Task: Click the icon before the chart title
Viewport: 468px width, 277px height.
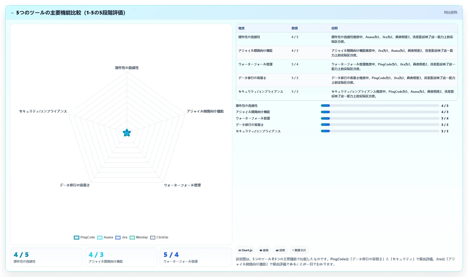Action: point(12,13)
